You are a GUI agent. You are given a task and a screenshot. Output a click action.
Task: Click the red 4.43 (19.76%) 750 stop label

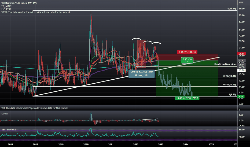pyautogui.click(x=187, y=52)
